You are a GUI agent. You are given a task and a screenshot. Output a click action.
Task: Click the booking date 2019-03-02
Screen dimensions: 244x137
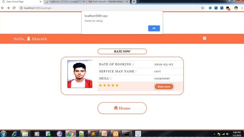click(164, 64)
